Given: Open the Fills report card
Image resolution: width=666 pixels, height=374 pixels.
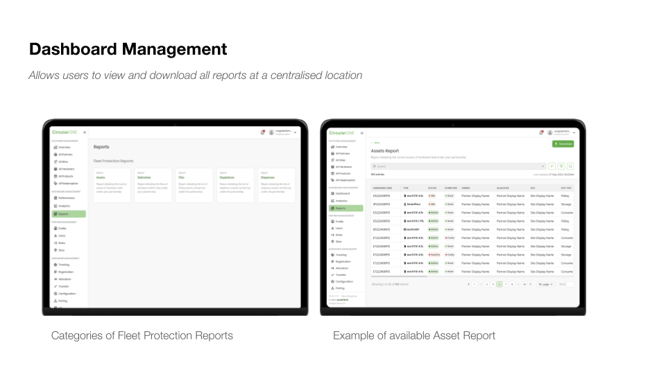Looking at the screenshot, I should [x=194, y=185].
